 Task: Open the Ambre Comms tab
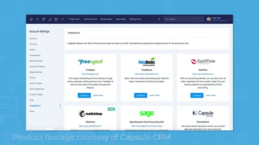point(90,19)
